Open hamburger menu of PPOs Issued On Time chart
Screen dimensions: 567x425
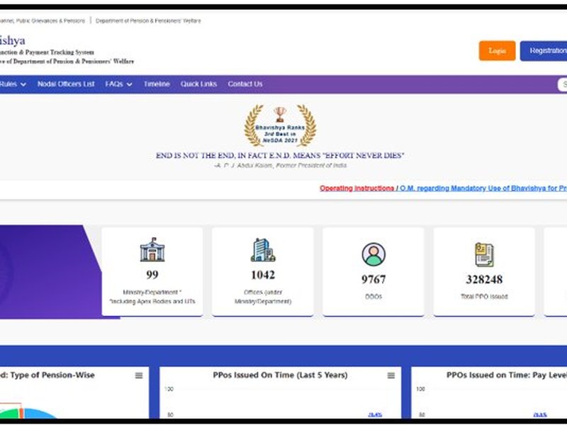click(x=391, y=375)
